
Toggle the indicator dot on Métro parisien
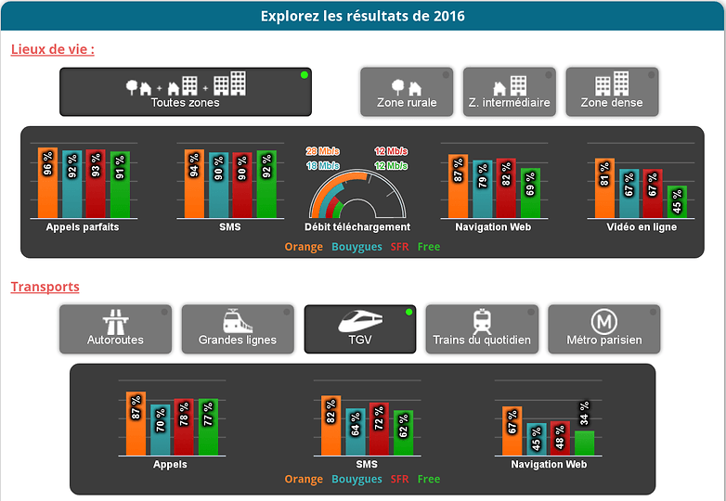click(653, 312)
